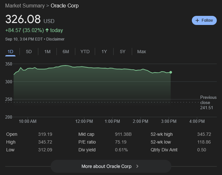Click the Follow button
Image resolution: width=222 pixels, height=175 pixels.
tap(204, 20)
